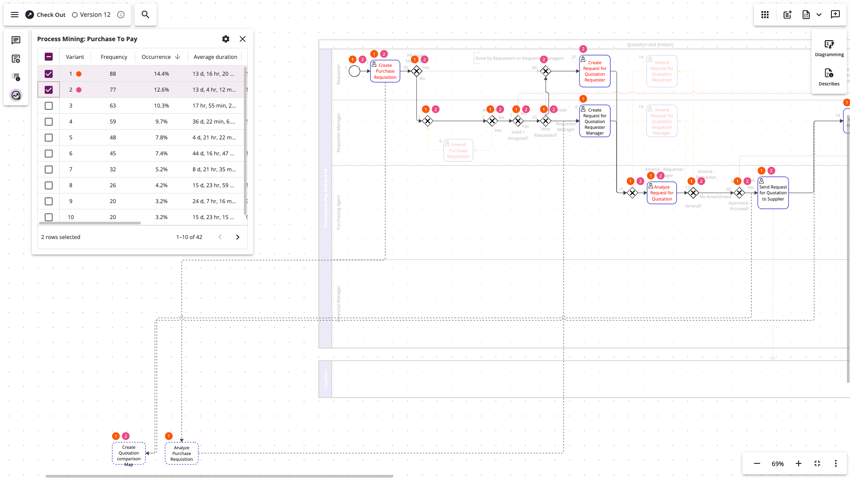This screenshot has width=850, height=478.
Task: Click the search magnifier icon
Action: [x=145, y=15]
